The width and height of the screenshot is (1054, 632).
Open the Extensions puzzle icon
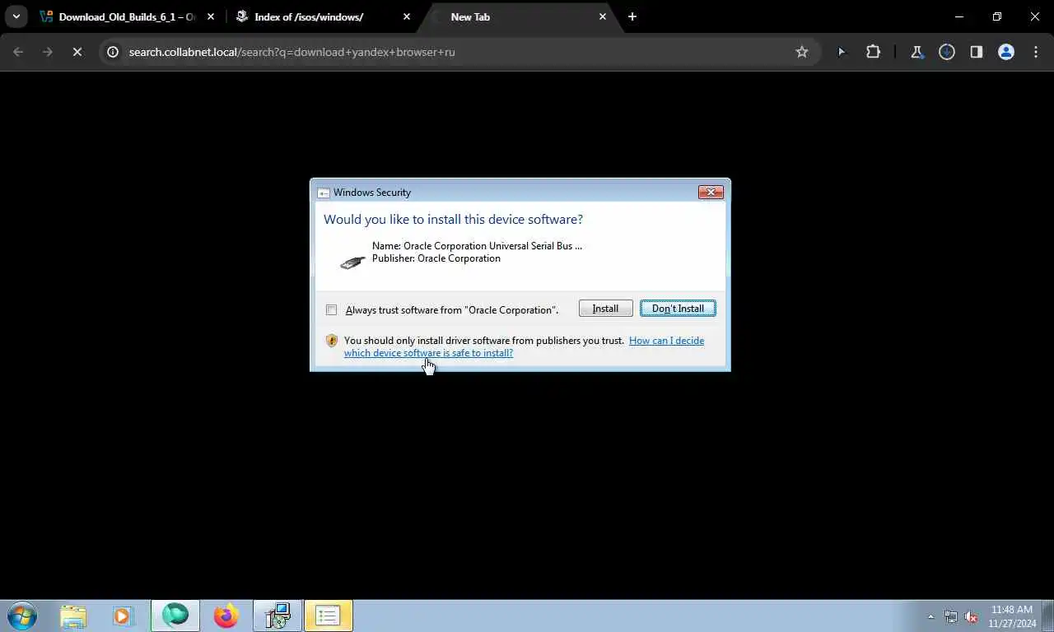pyautogui.click(x=873, y=52)
